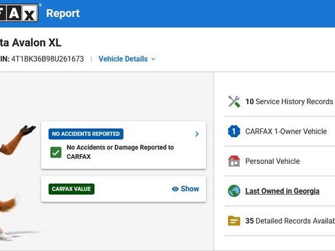Click the wrench Service History icon

pyautogui.click(x=234, y=101)
